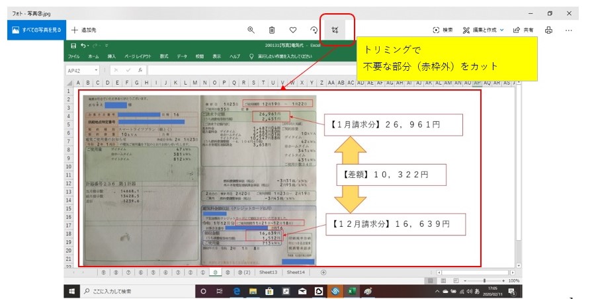The image size is (596, 299).
Task: Switch to Sheet13 tab
Action: pos(269,273)
